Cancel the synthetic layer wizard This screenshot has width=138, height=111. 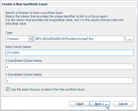click(x=123, y=104)
